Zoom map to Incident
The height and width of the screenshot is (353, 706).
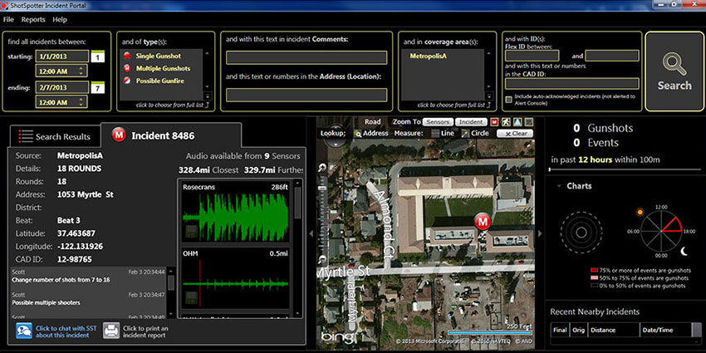click(x=471, y=122)
